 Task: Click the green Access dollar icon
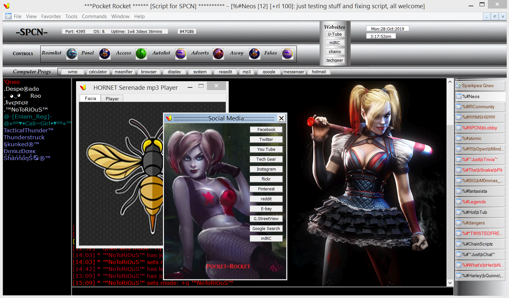point(141,53)
